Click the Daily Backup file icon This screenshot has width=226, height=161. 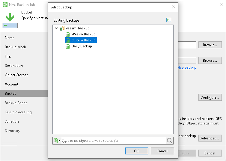[68, 46]
